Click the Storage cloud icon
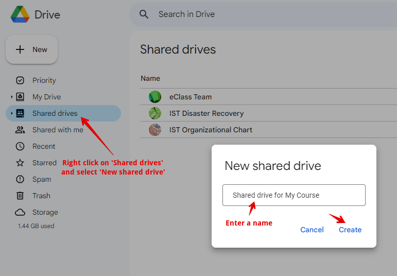This screenshot has height=276, width=397. pyautogui.click(x=20, y=212)
